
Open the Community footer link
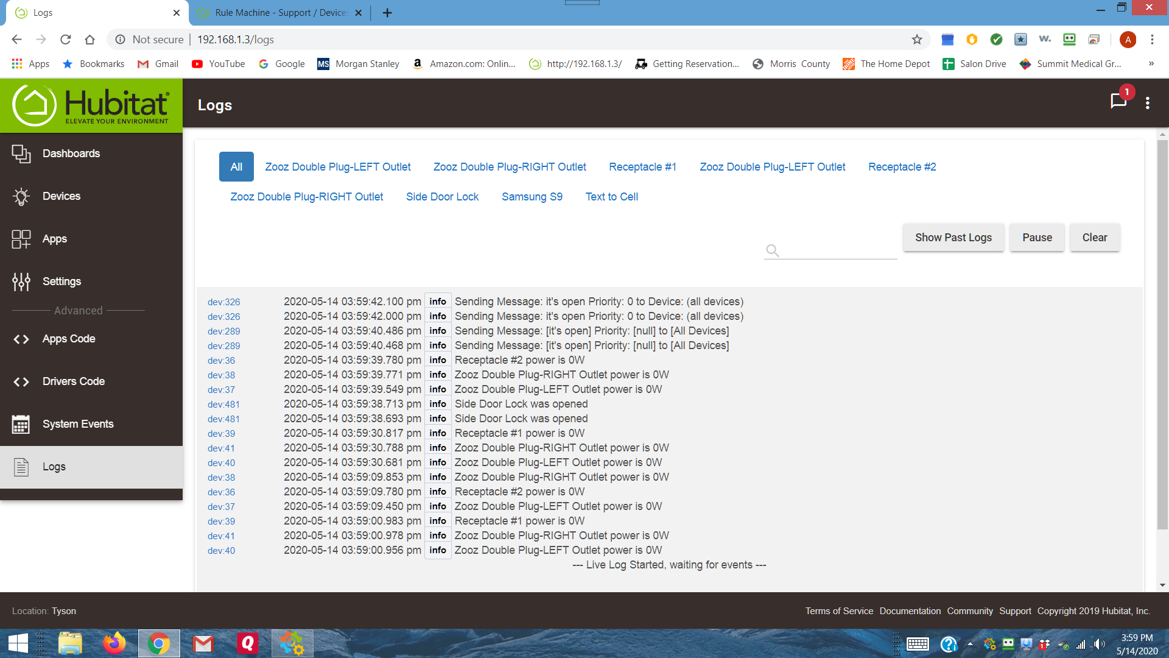pyautogui.click(x=970, y=611)
